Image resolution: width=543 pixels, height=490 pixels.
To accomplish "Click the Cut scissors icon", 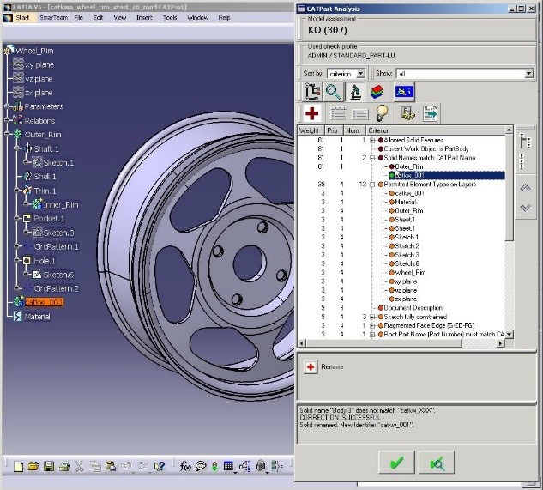I will click(x=80, y=467).
